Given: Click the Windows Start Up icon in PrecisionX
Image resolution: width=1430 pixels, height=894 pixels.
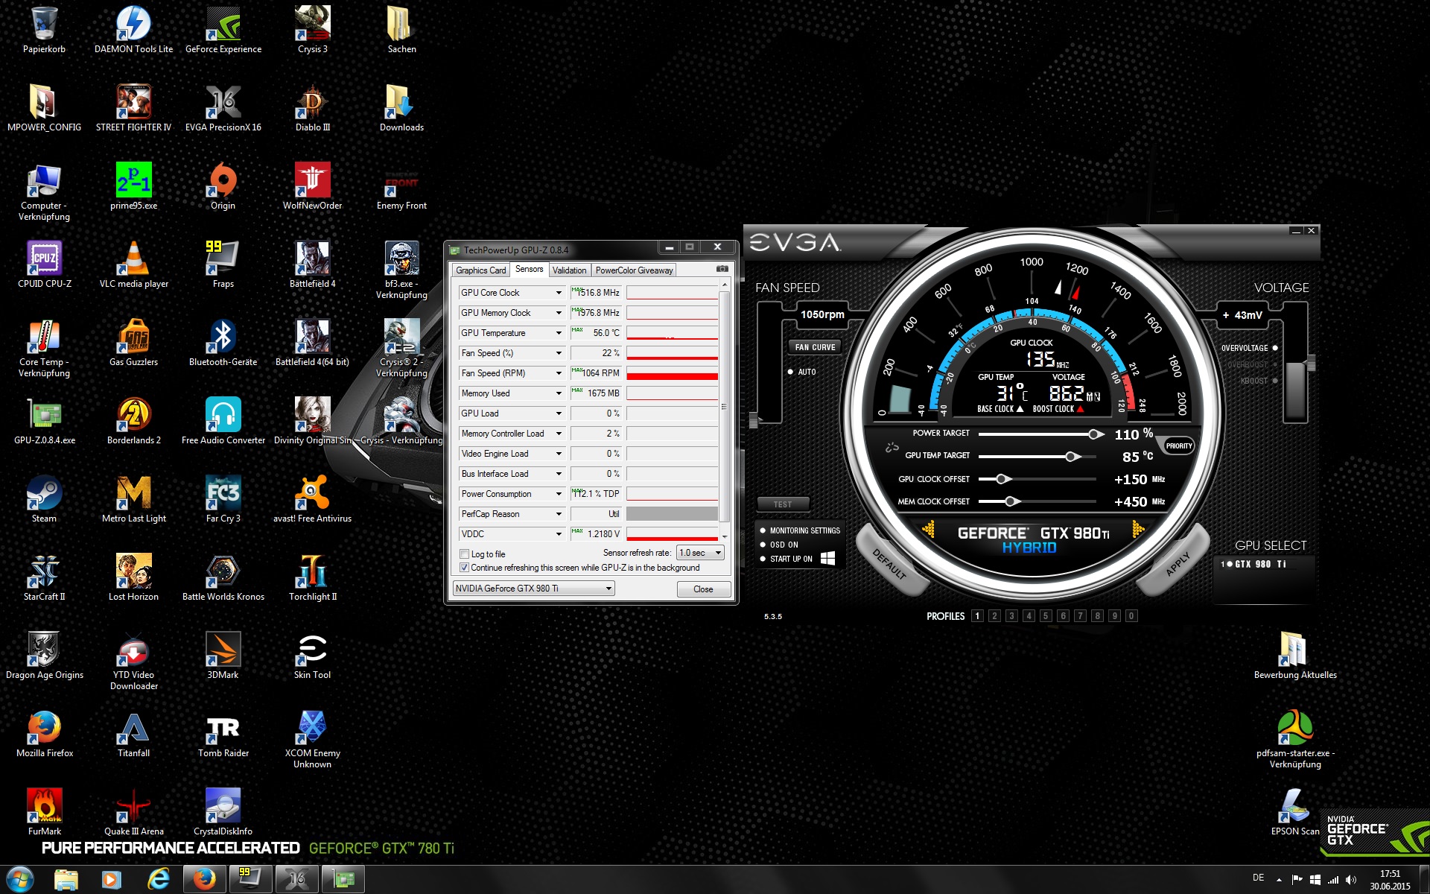Looking at the screenshot, I should (x=827, y=559).
